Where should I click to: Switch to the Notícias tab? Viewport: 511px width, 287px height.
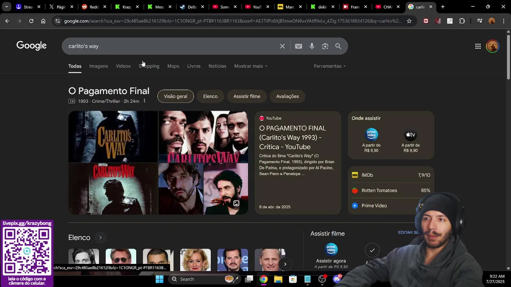pos(217,66)
